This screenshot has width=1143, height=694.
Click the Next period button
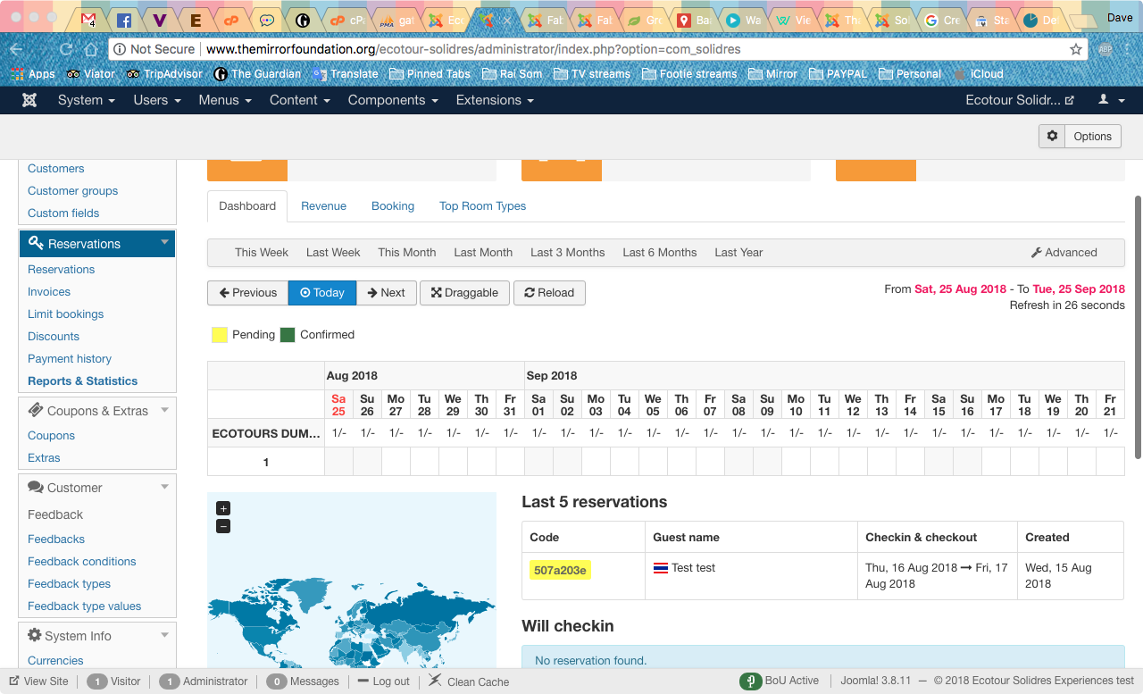(386, 293)
